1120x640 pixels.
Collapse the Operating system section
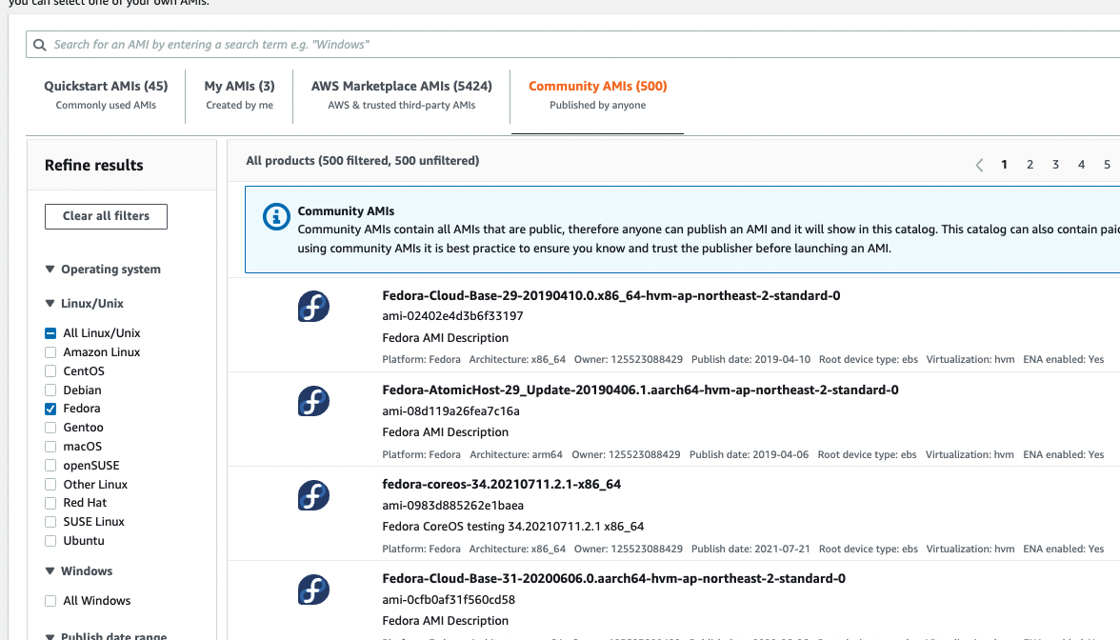pos(50,270)
